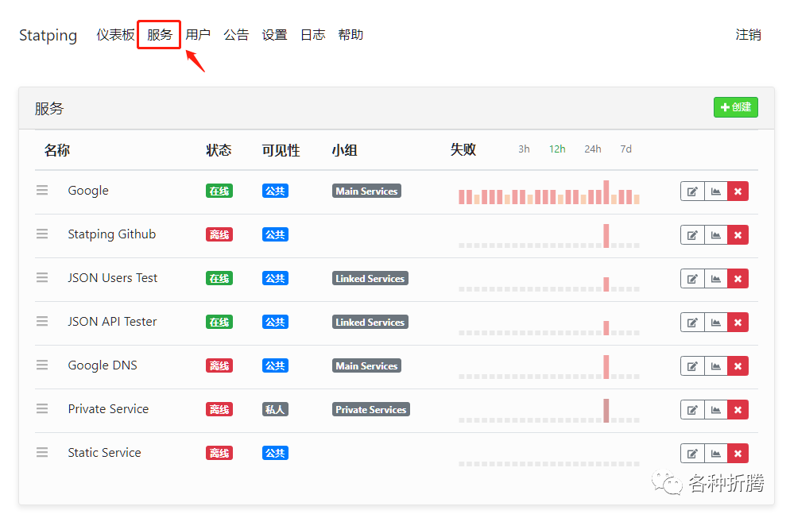
Task: Click the Static Service name
Action: coord(104,453)
